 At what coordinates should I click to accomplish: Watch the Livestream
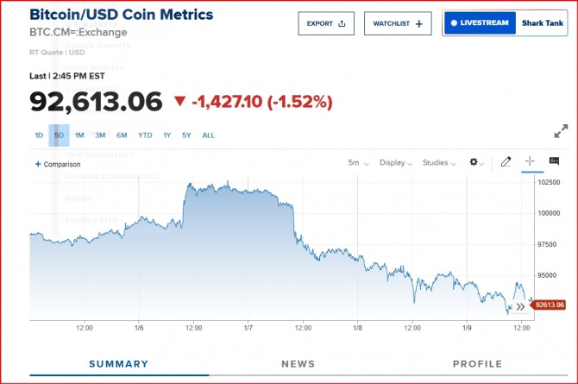(x=480, y=23)
